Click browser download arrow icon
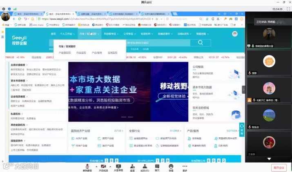Image resolution: width=292 pixels, height=172 pixels. [207, 19]
